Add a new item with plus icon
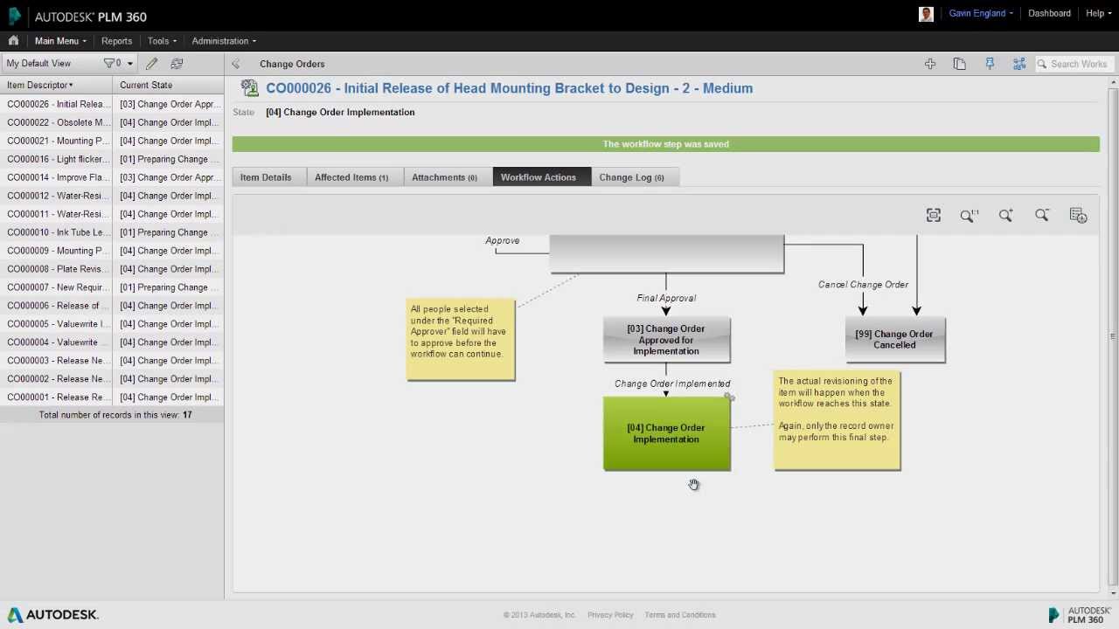The image size is (1119, 629). click(930, 64)
